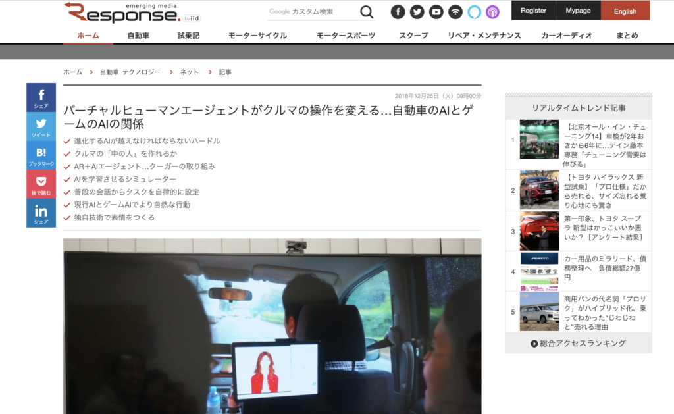Open the ネット breadcrumb link
The height and width of the screenshot is (414, 674).
(x=189, y=72)
